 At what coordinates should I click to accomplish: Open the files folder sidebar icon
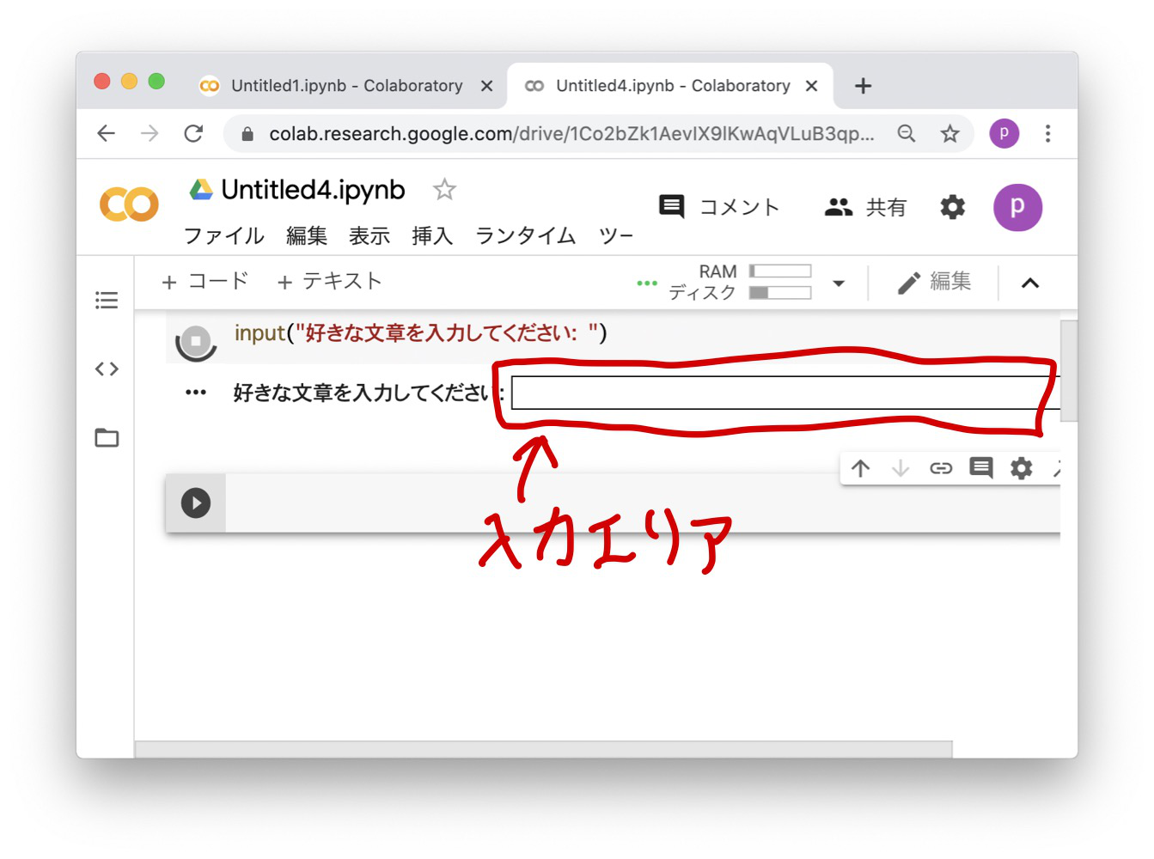coord(107,438)
